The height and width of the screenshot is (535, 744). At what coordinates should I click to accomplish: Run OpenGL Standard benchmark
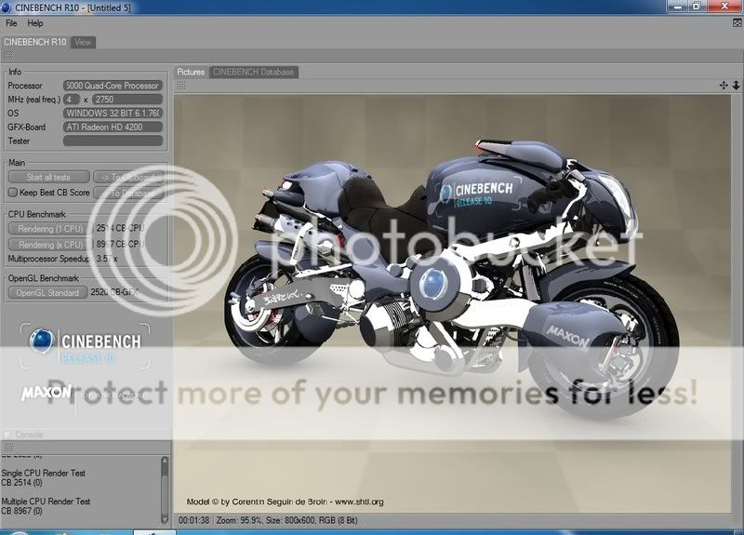[47, 292]
